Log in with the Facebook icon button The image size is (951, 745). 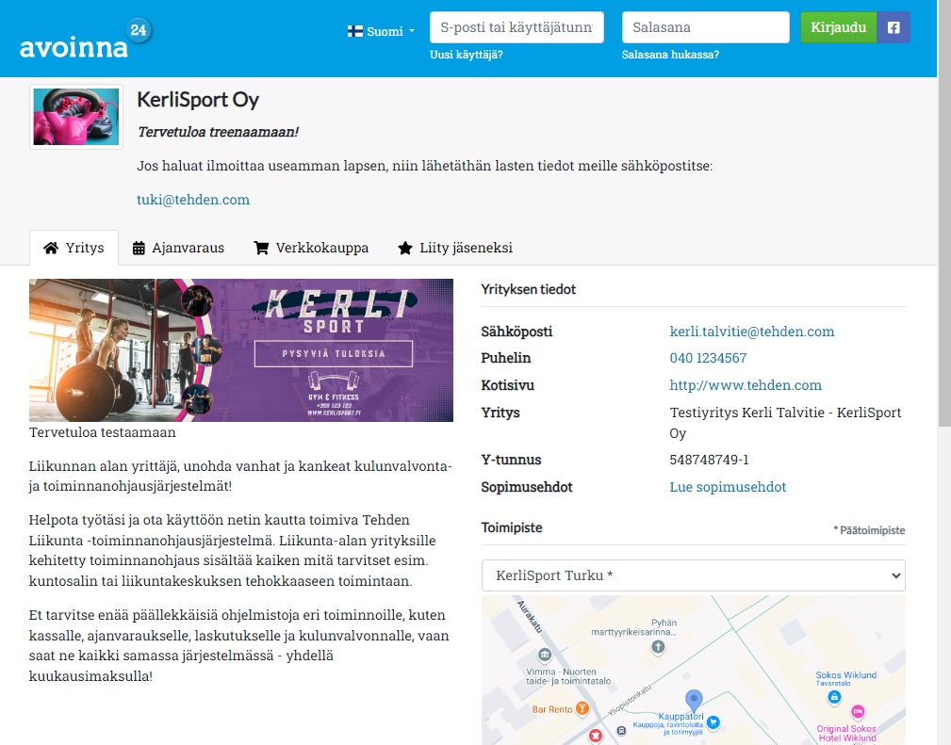tap(894, 27)
